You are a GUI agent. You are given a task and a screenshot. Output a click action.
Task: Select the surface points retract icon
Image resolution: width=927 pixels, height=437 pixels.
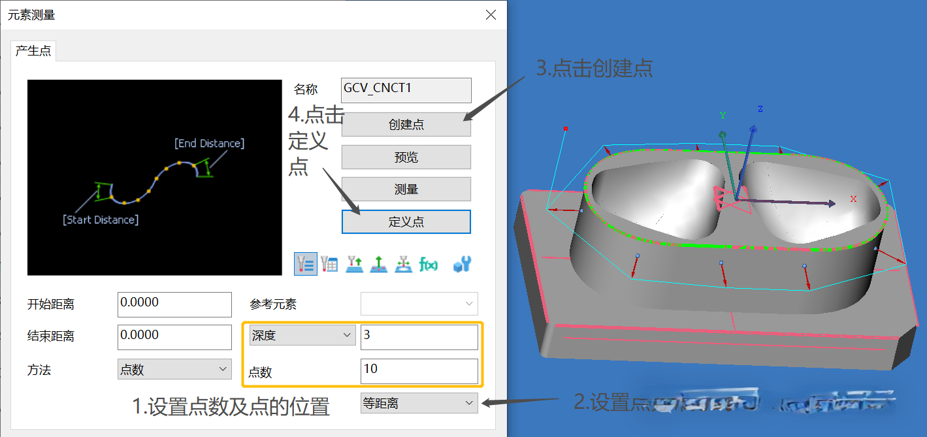point(379,264)
